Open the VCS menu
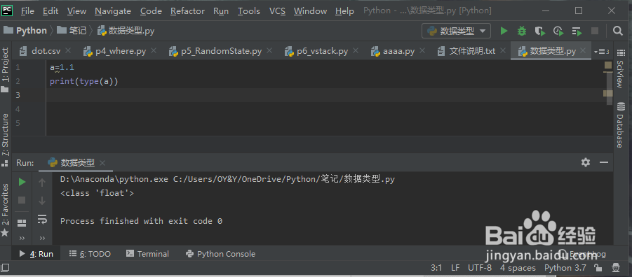The width and height of the screenshot is (632, 277). [x=277, y=11]
